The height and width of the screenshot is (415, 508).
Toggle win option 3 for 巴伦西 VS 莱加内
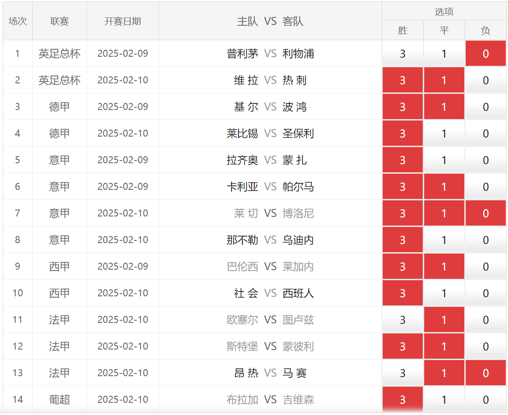tap(402, 266)
